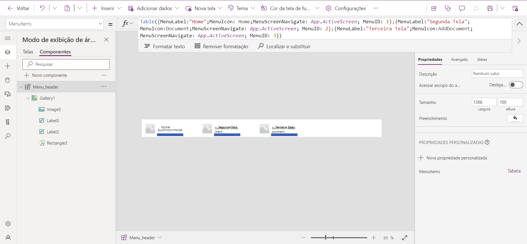Expand the Inserir dropdown menu
This screenshot has height=244, width=527.
[x=119, y=8]
